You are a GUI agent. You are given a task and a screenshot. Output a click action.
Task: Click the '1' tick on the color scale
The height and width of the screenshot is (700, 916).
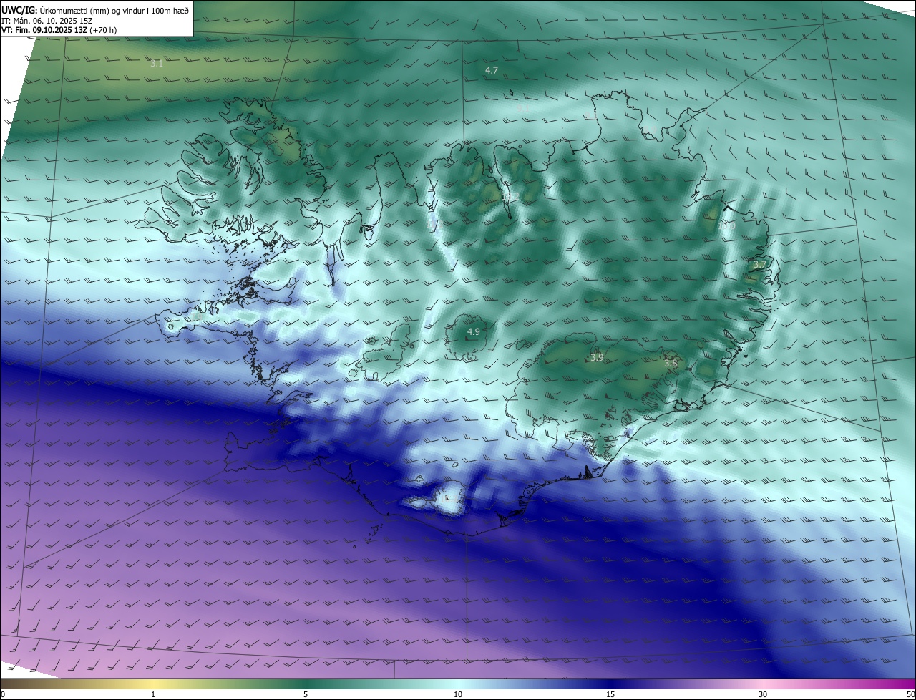(x=153, y=694)
